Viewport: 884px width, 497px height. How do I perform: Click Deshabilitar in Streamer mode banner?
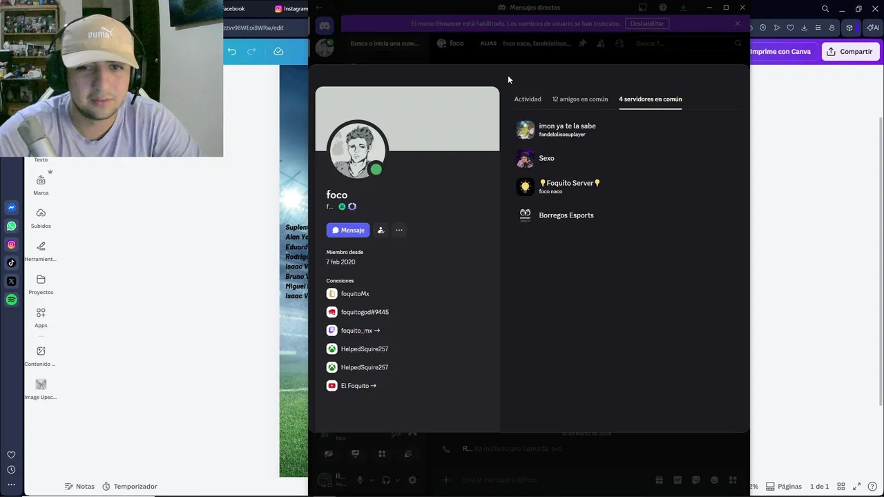[647, 23]
